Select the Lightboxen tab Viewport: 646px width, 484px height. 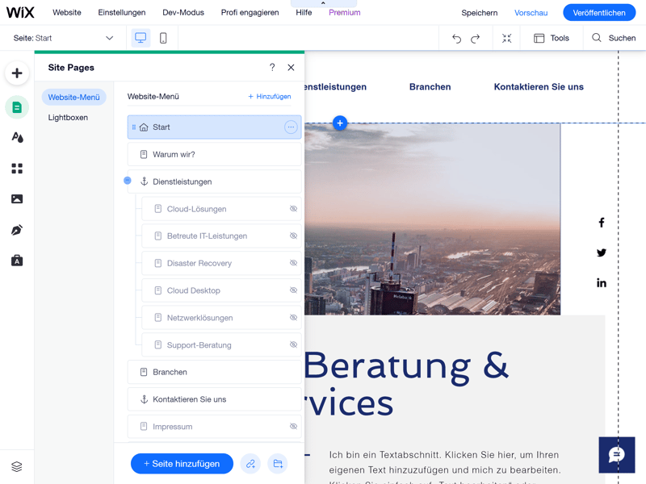[68, 117]
